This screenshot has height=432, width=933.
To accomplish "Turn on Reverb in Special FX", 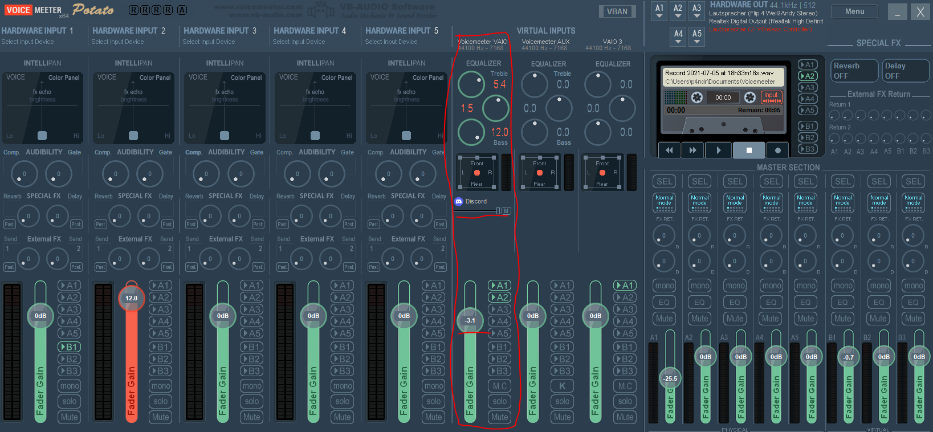I will point(854,71).
